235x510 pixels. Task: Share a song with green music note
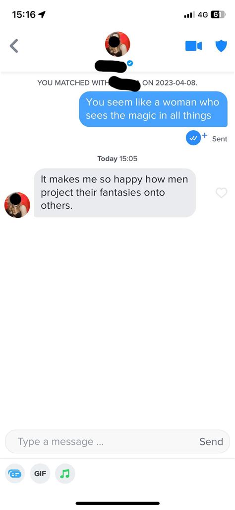[x=65, y=473]
